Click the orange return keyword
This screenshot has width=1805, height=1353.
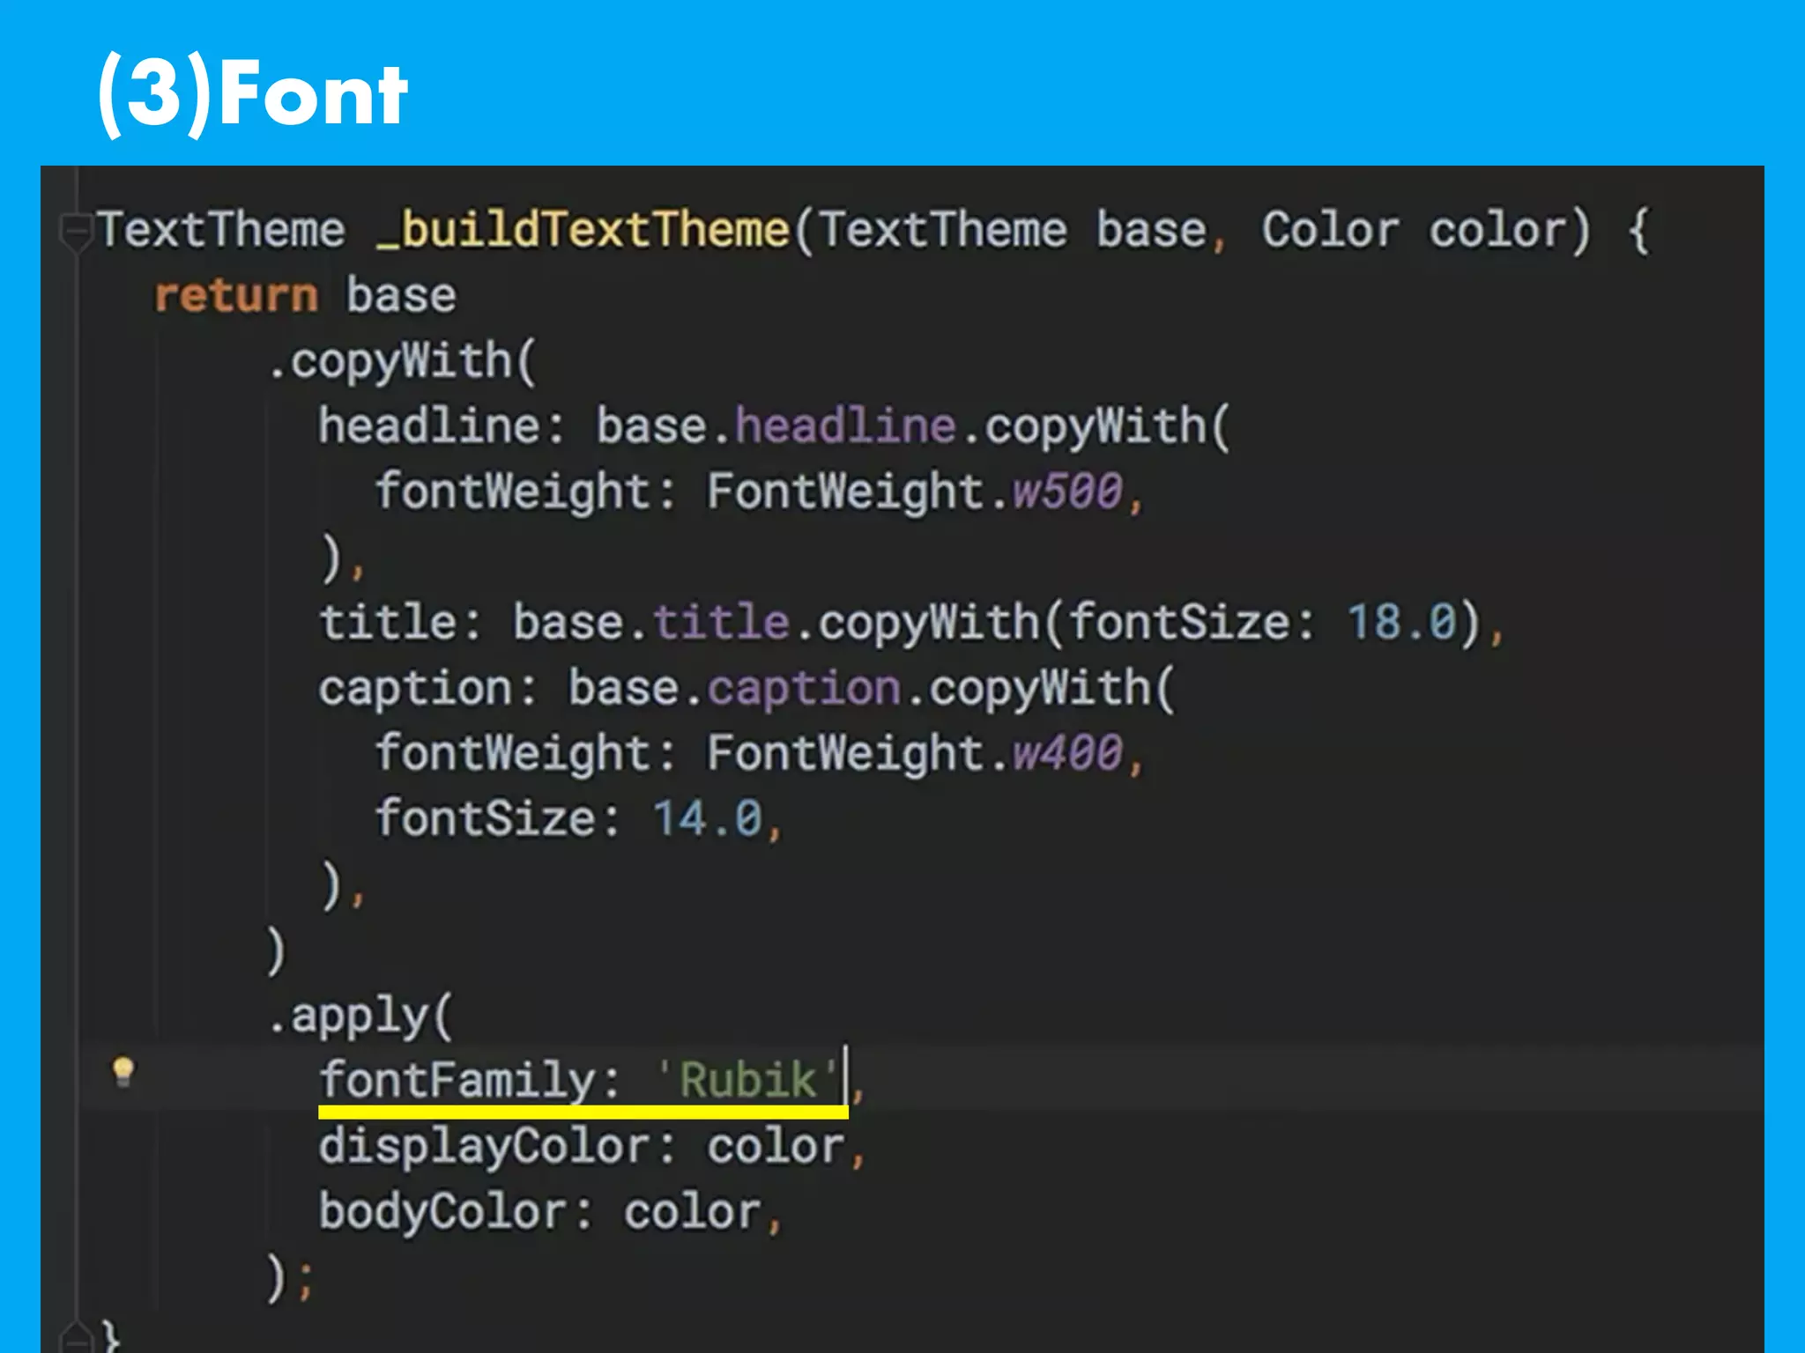pos(235,295)
